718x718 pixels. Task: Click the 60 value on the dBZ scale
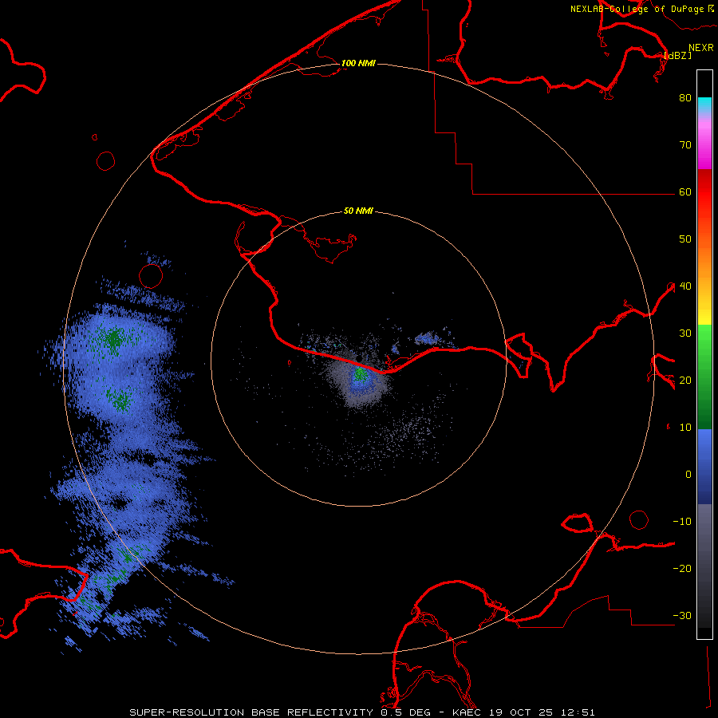pyautogui.click(x=685, y=192)
